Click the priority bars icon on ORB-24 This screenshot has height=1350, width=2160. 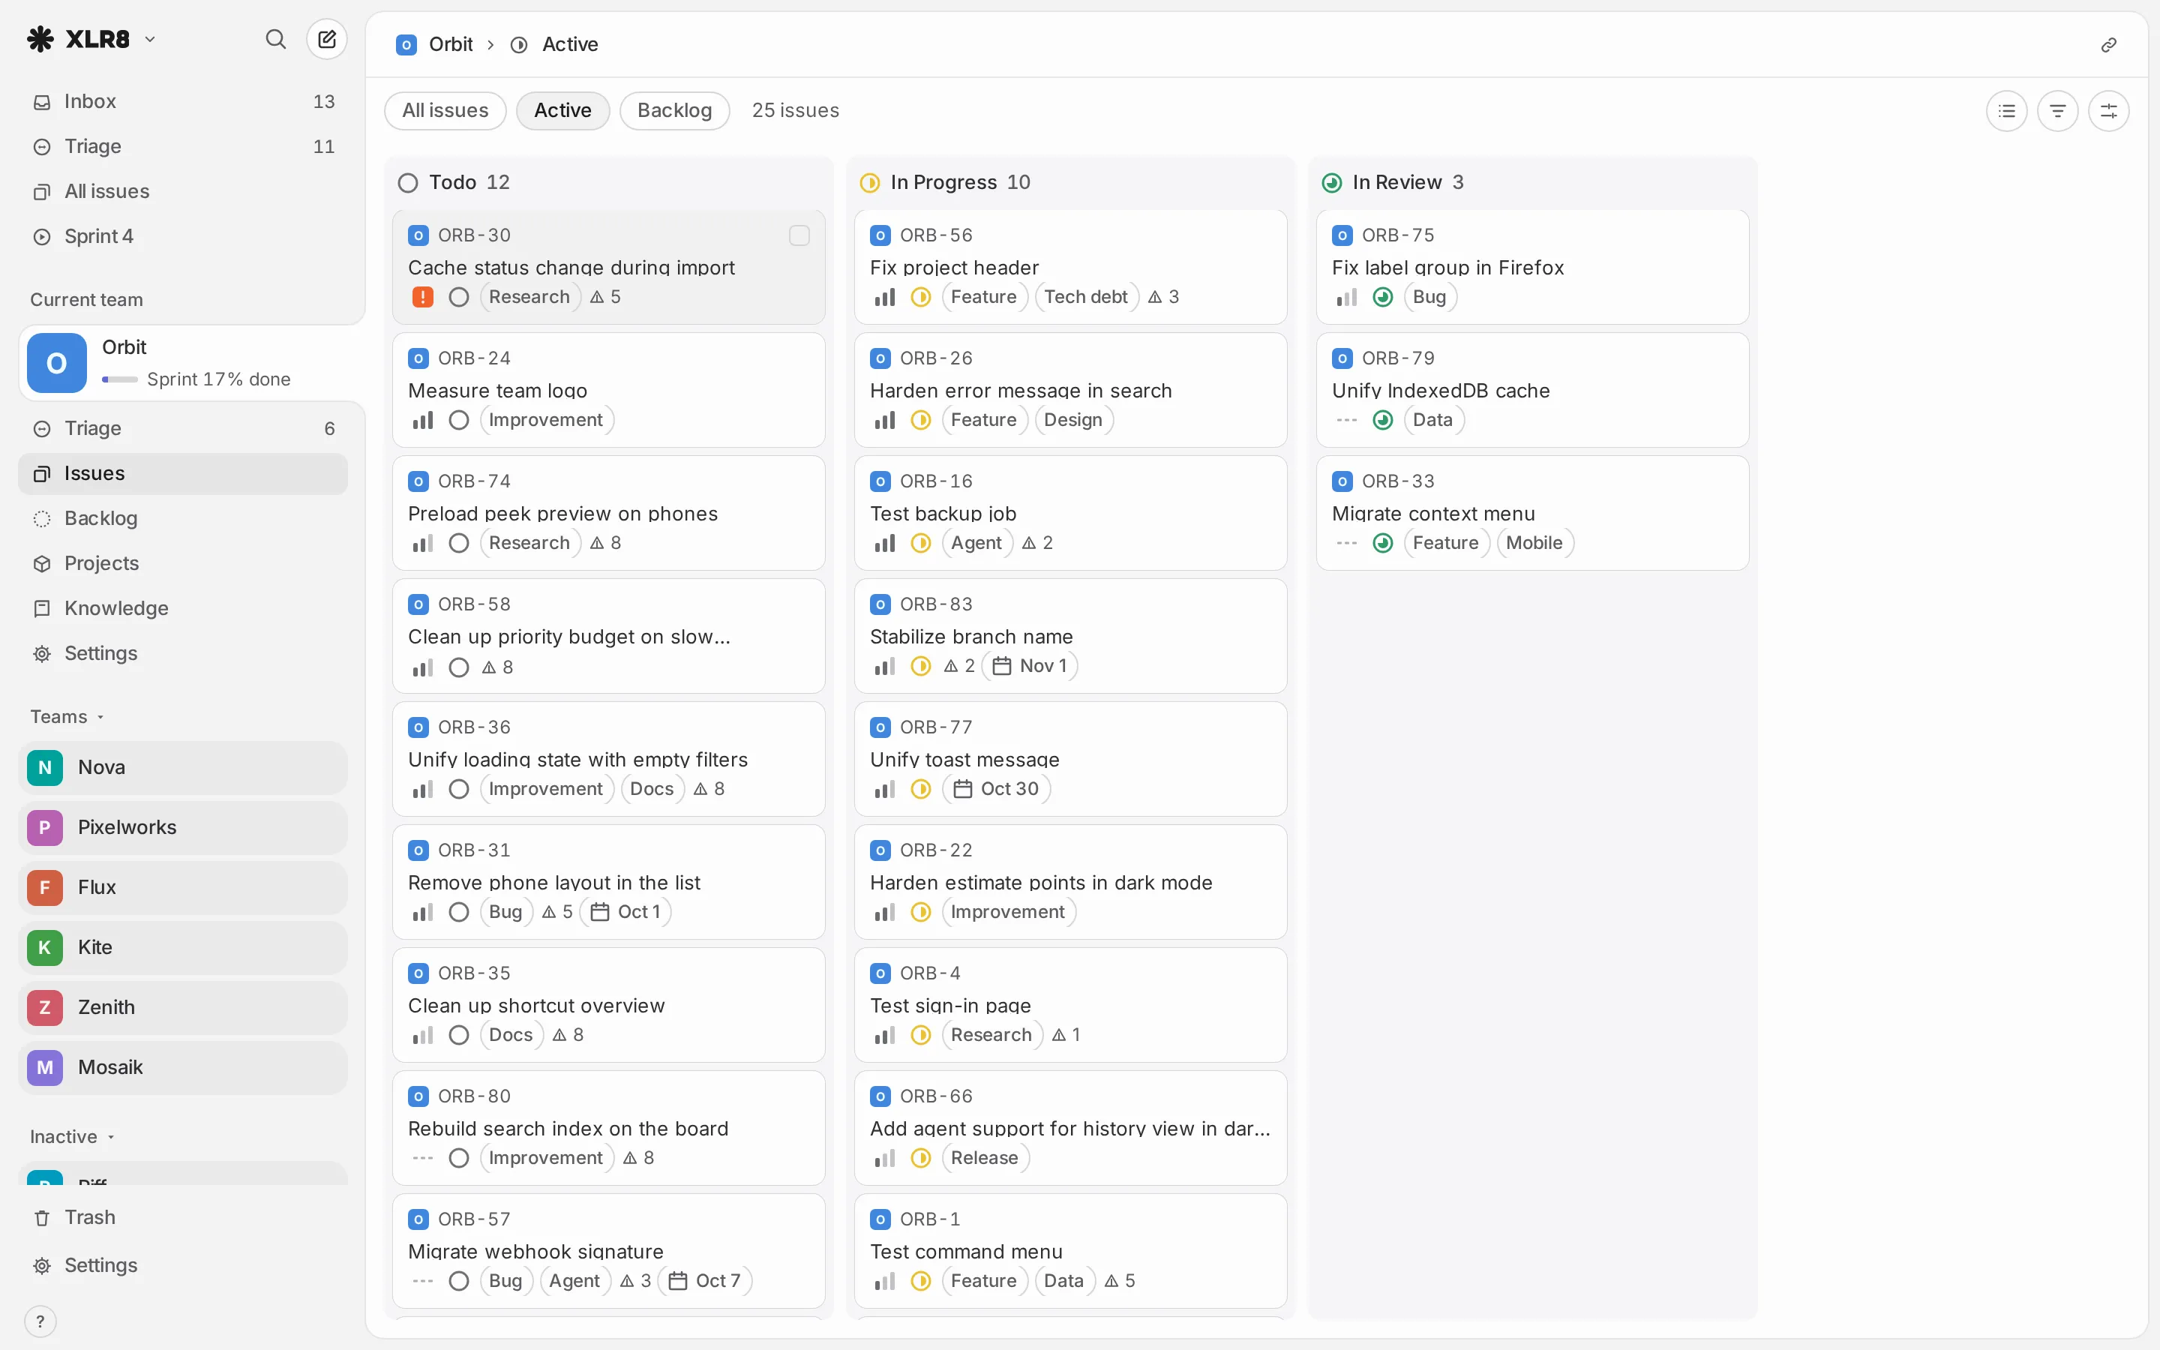point(423,421)
